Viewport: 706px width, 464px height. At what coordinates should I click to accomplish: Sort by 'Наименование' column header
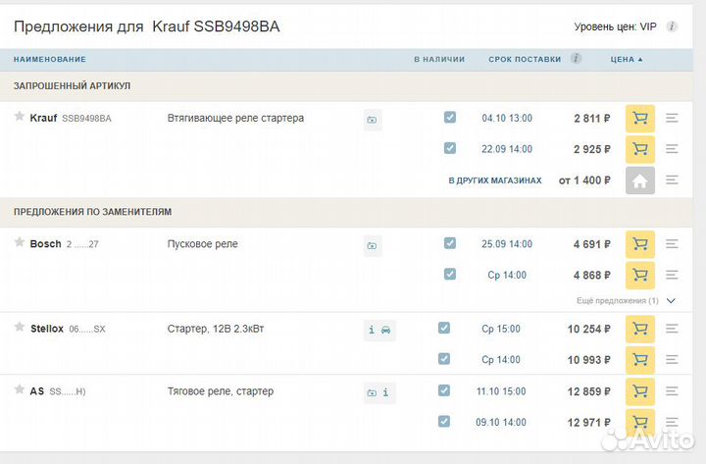(50, 59)
